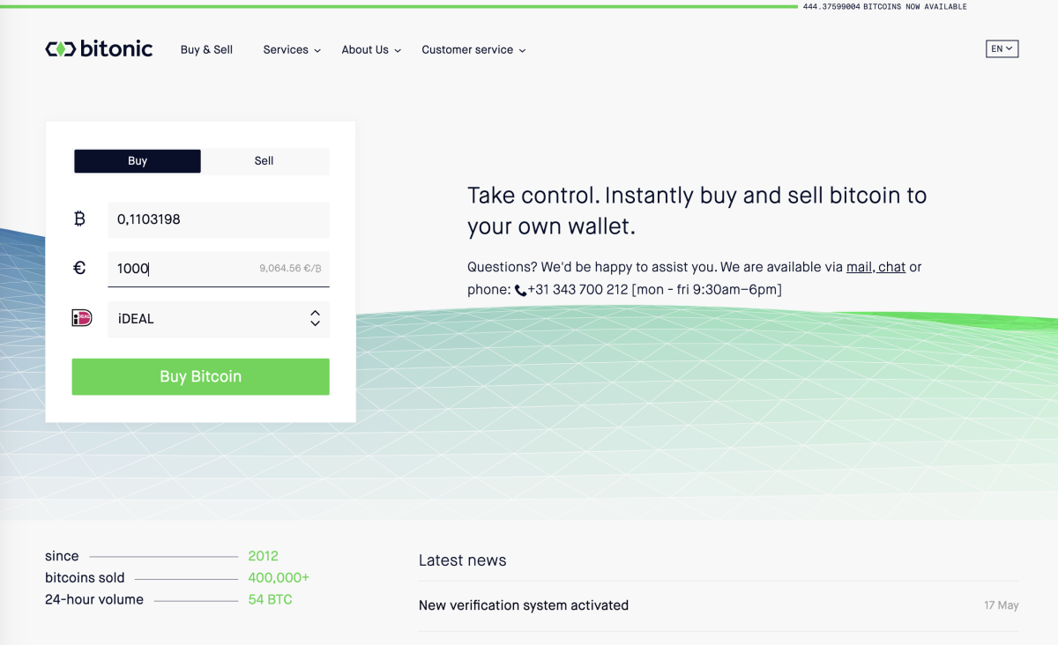Click the 2012 since value
This screenshot has width=1058, height=645.
click(263, 556)
